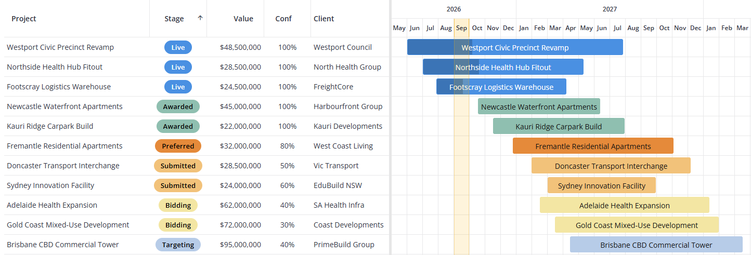The width and height of the screenshot is (751, 255).
Task: Select the Targeting badge for Brisbane CBD Tower
Action: 178,245
